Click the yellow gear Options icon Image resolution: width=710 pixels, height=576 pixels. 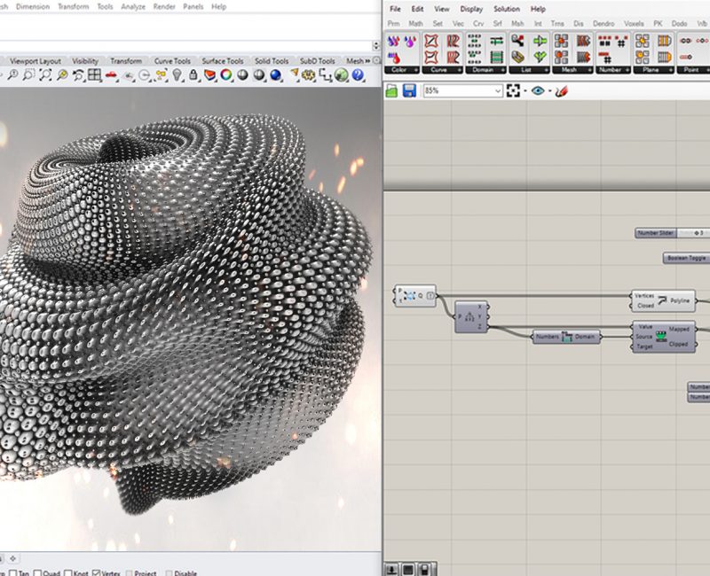tap(308, 75)
